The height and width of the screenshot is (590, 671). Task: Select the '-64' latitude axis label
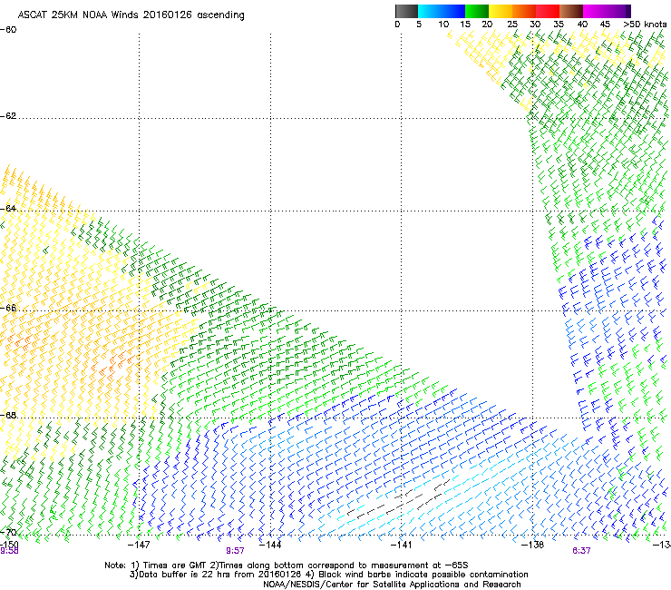(x=8, y=209)
